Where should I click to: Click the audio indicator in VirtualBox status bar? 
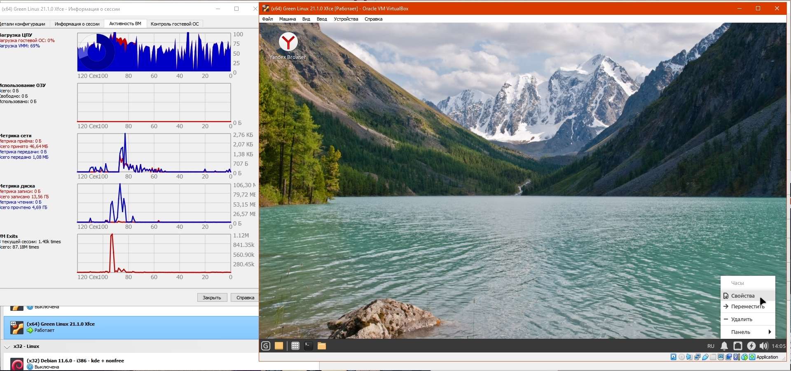[x=689, y=357]
